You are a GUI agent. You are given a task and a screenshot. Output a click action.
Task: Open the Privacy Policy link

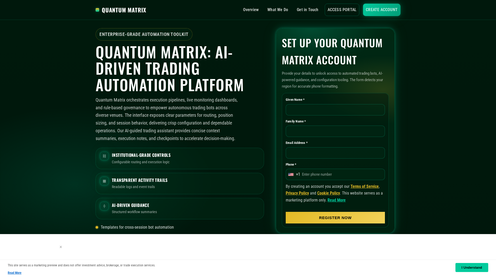pyautogui.click(x=297, y=193)
